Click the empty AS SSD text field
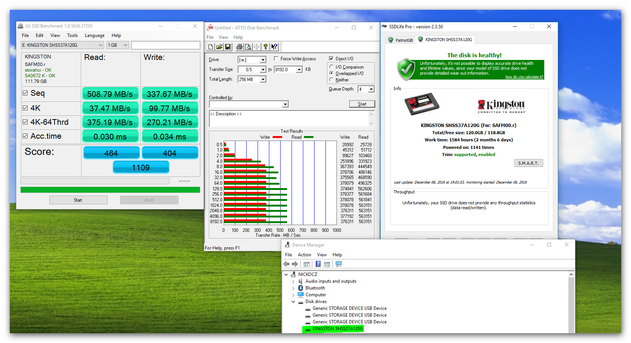 point(166,45)
